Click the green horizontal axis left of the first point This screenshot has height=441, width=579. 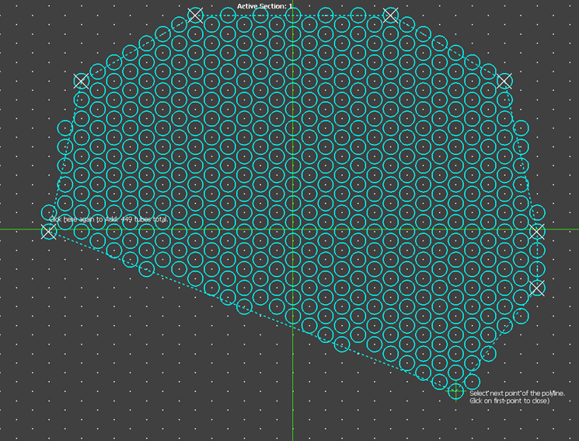tap(19, 229)
